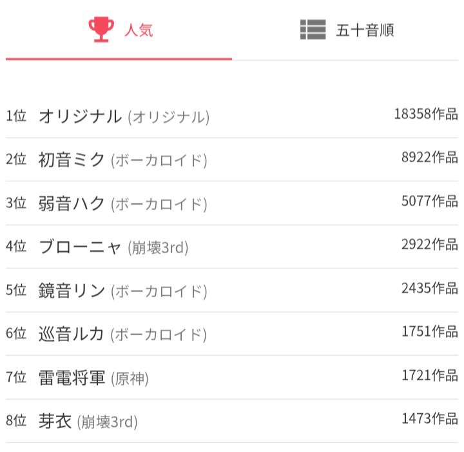The image size is (464, 452).
Task: Select ブローニャ from the ranking list
Action: point(80,247)
